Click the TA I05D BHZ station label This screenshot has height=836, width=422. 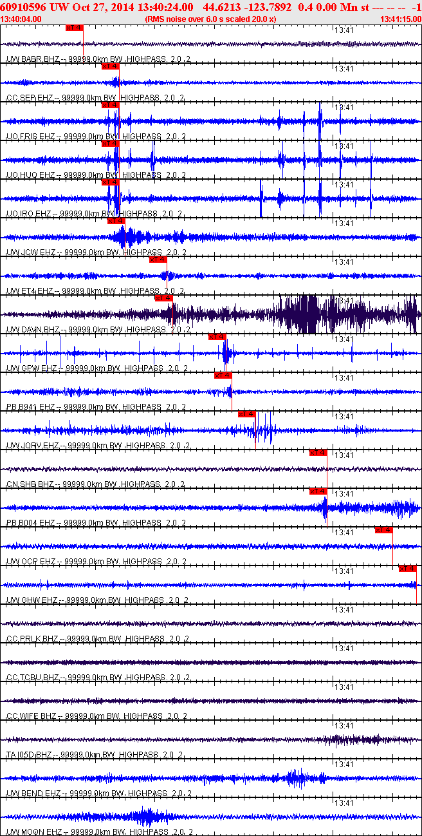(x=94, y=755)
